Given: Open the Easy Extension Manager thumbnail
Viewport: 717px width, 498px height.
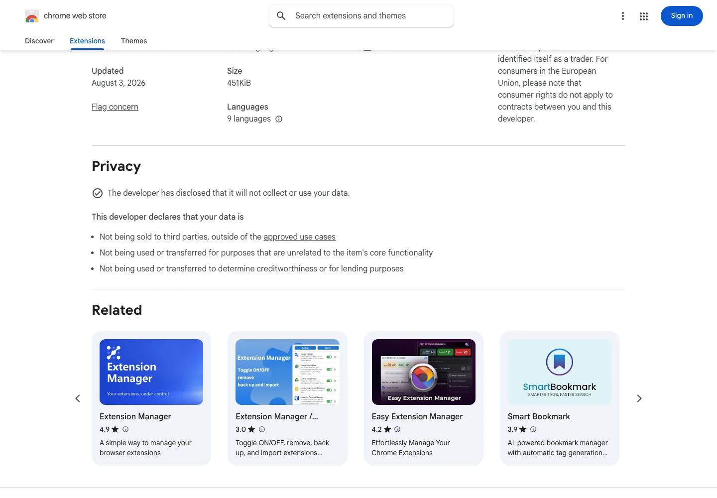Looking at the screenshot, I should (424, 372).
